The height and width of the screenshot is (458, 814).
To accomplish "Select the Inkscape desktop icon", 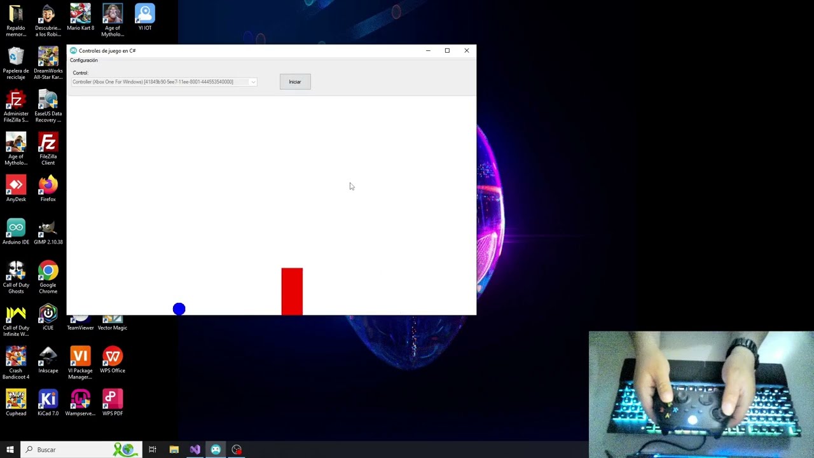I will click(48, 360).
